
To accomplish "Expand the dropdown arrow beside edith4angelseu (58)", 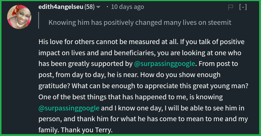I will (99, 7).
